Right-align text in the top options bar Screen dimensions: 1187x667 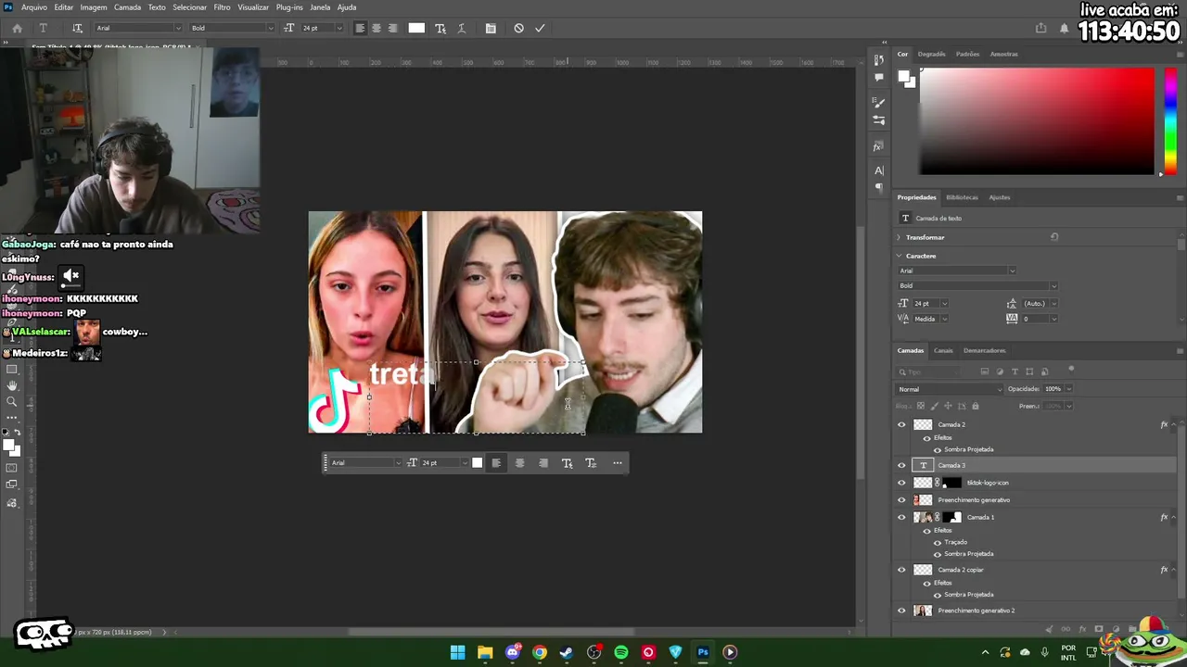[393, 28]
